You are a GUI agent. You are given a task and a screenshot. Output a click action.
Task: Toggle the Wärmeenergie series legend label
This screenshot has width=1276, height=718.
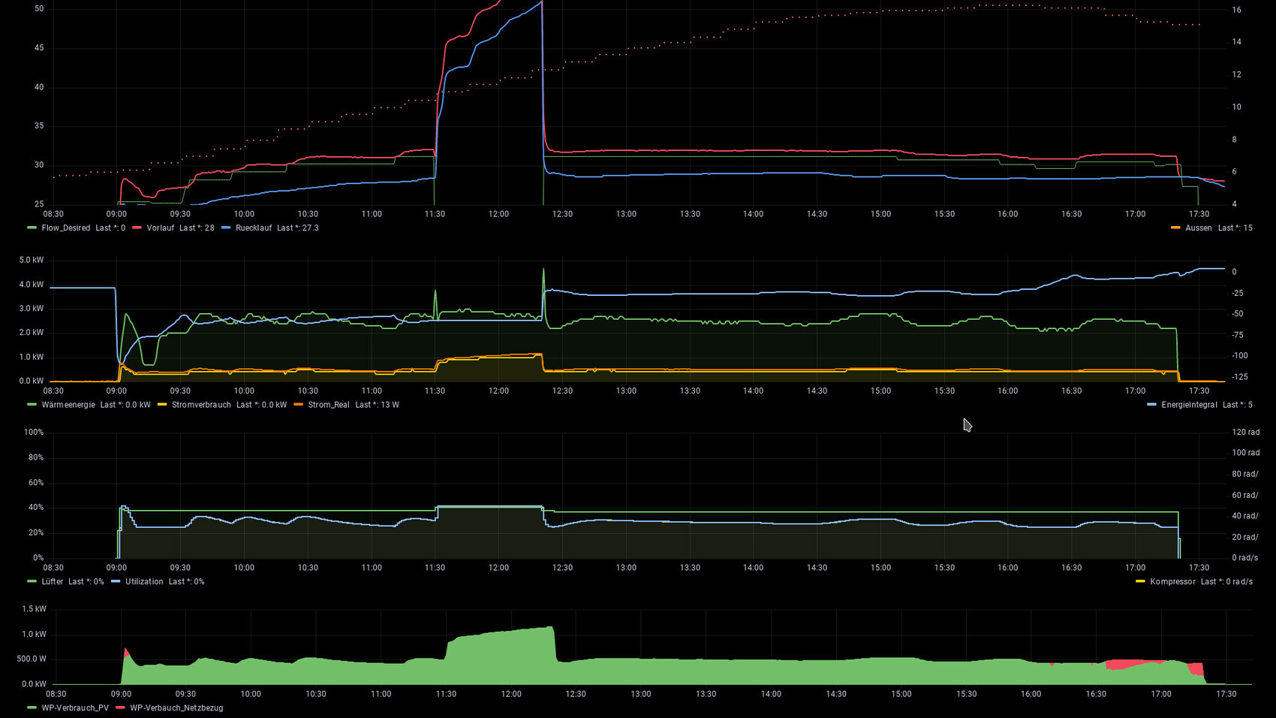click(x=68, y=406)
